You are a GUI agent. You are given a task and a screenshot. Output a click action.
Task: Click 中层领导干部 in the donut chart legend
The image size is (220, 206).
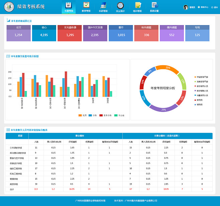point(202,77)
